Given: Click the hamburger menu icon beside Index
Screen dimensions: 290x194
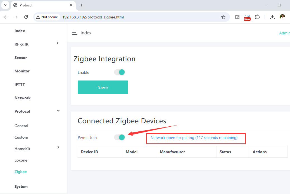Looking at the screenshot, I should pos(74,33).
